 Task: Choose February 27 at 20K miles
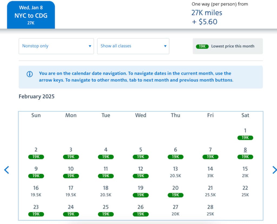click(x=175, y=210)
